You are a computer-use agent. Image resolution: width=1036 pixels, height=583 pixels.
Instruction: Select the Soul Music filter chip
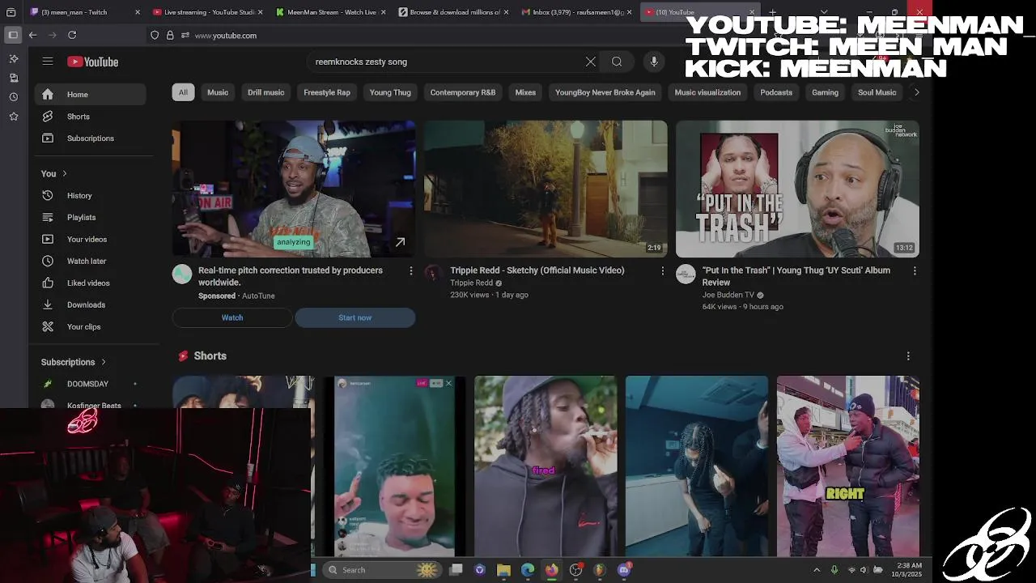coord(877,92)
